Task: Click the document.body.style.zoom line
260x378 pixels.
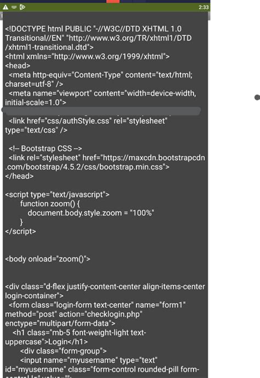Action: pyautogui.click(x=91, y=213)
